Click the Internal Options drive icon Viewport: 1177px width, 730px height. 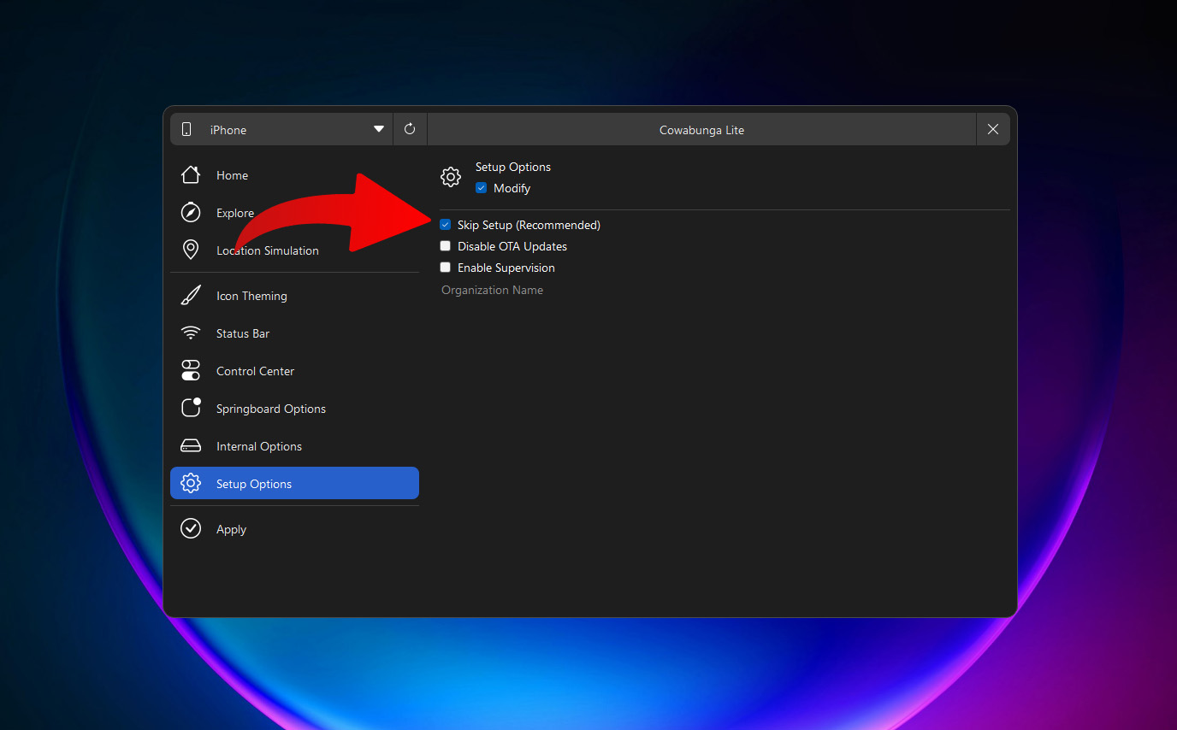click(191, 446)
